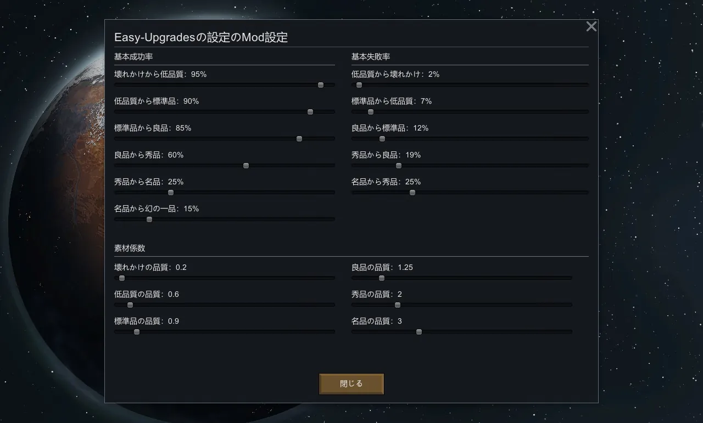703x423 pixels.
Task: Click the 標準品の品質 slider handle
Action: [137, 332]
